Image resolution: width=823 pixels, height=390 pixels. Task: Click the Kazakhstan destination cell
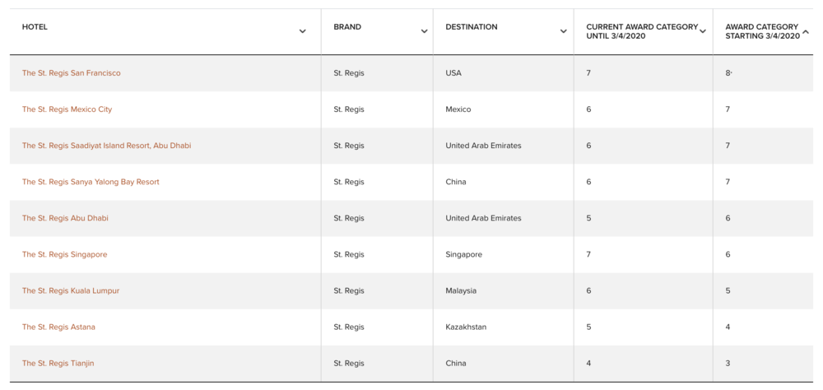[466, 327]
